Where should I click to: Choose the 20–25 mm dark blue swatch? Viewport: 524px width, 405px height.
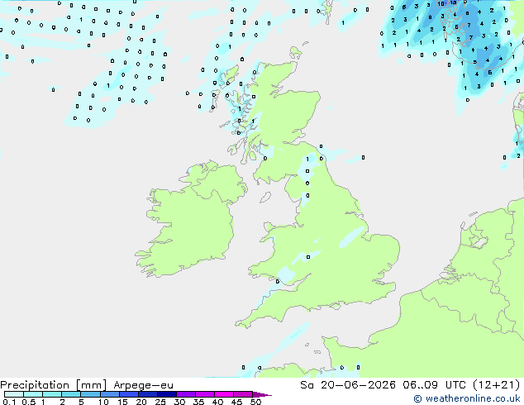point(147,394)
